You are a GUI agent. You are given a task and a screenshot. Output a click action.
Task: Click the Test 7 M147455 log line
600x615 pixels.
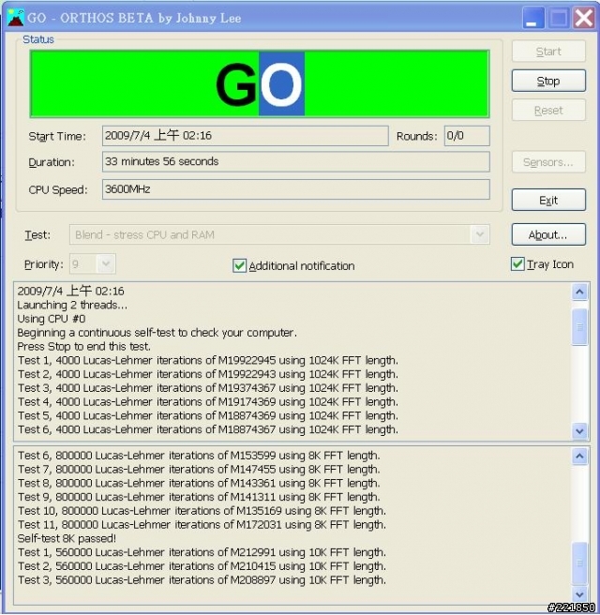[199, 470]
